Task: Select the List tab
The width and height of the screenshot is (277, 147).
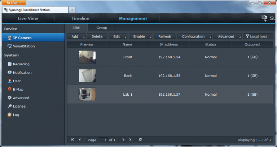Action: click(76, 28)
